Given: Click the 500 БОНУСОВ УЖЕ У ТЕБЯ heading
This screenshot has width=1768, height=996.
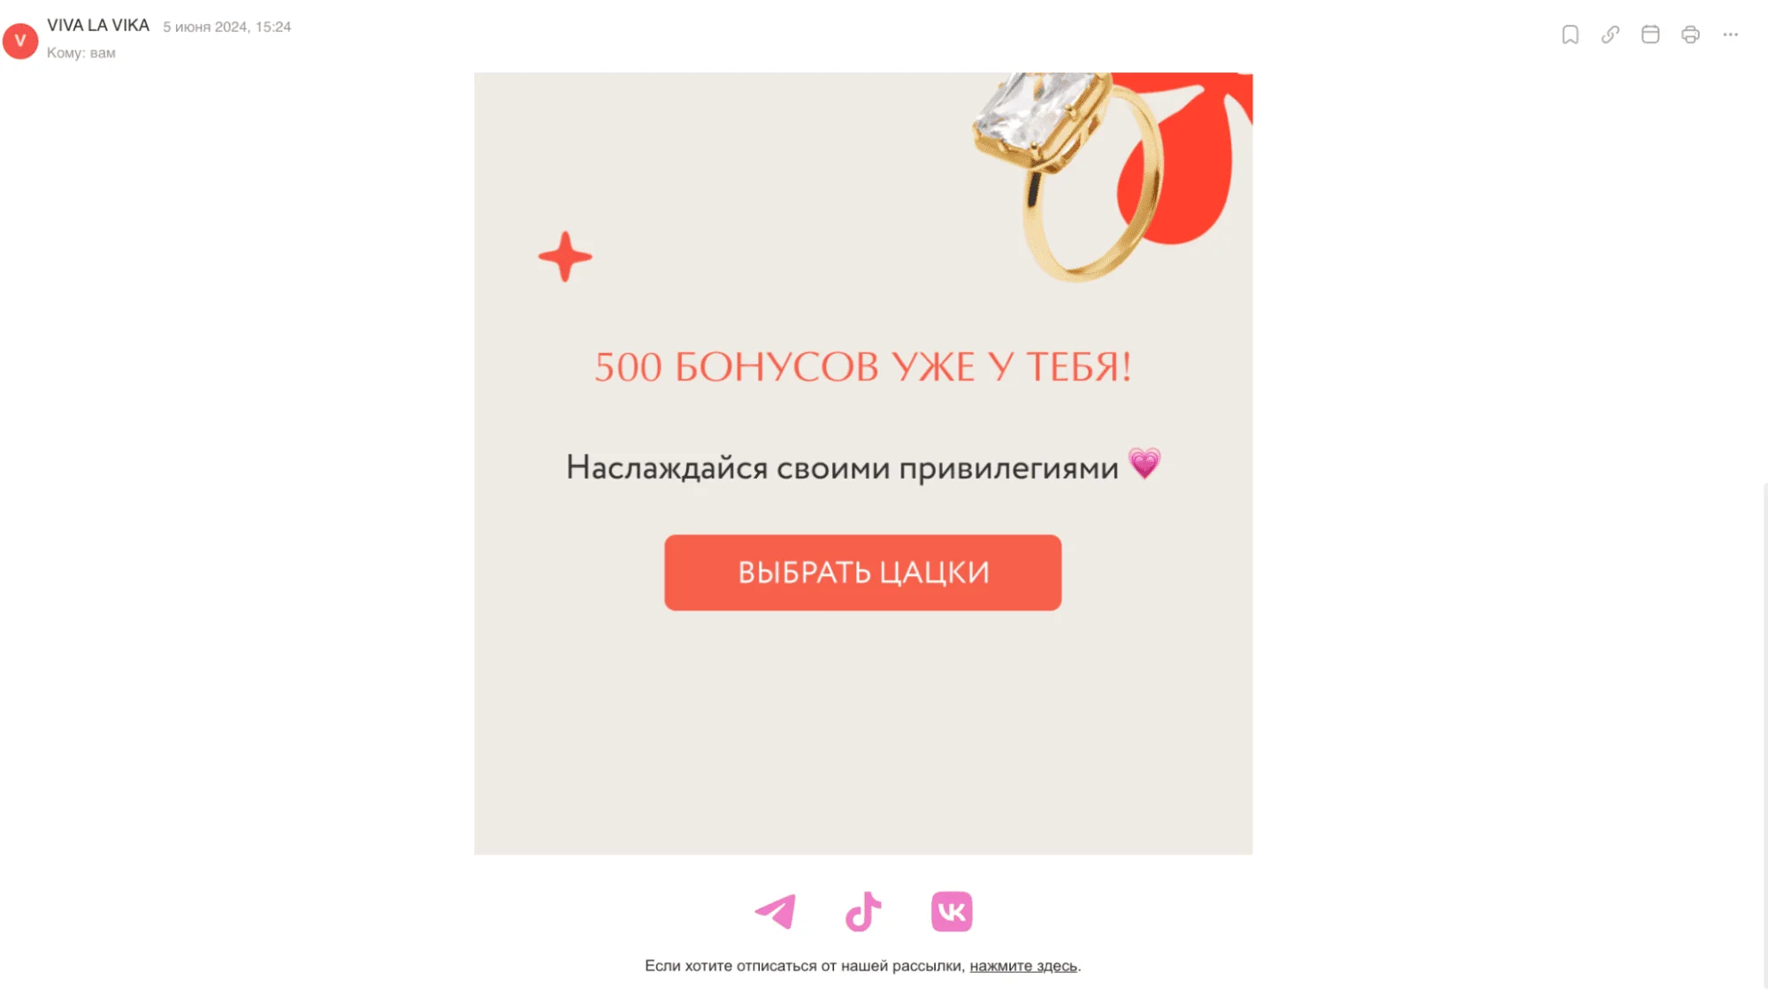Looking at the screenshot, I should (863, 367).
